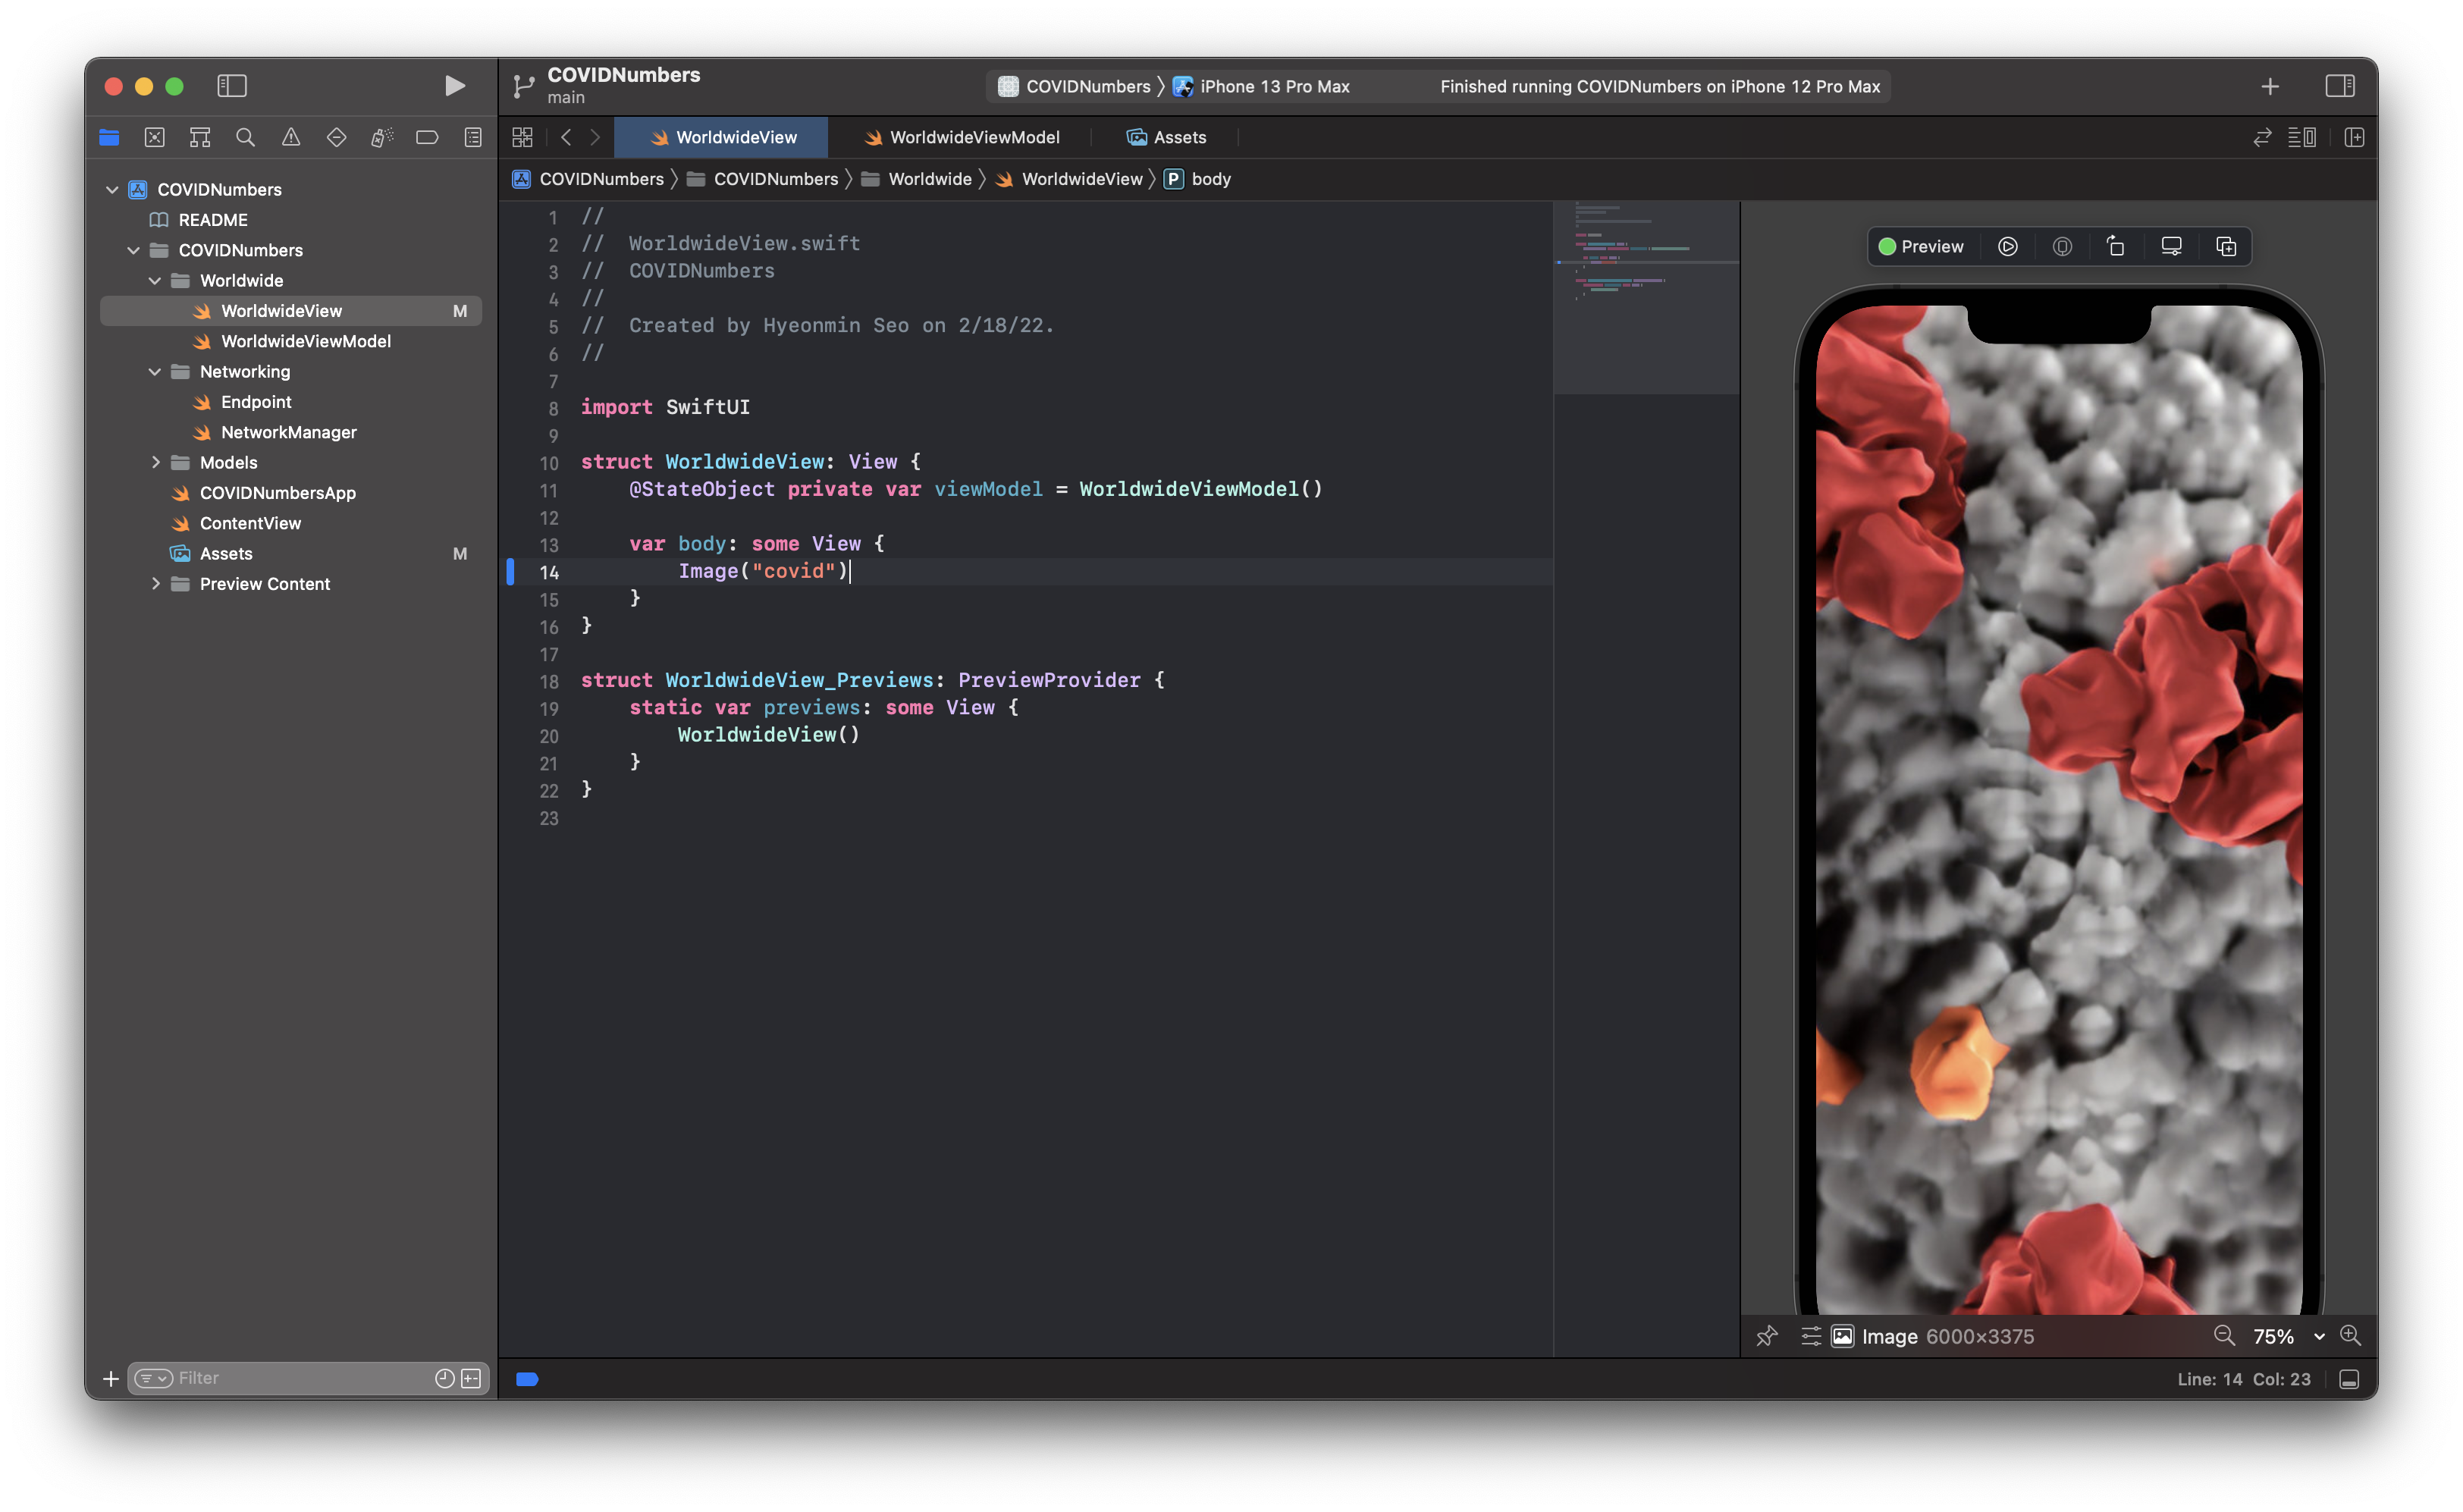Screen dimensions: 2463x1512
Task: Click the Library plus button
Action: (x=2270, y=87)
